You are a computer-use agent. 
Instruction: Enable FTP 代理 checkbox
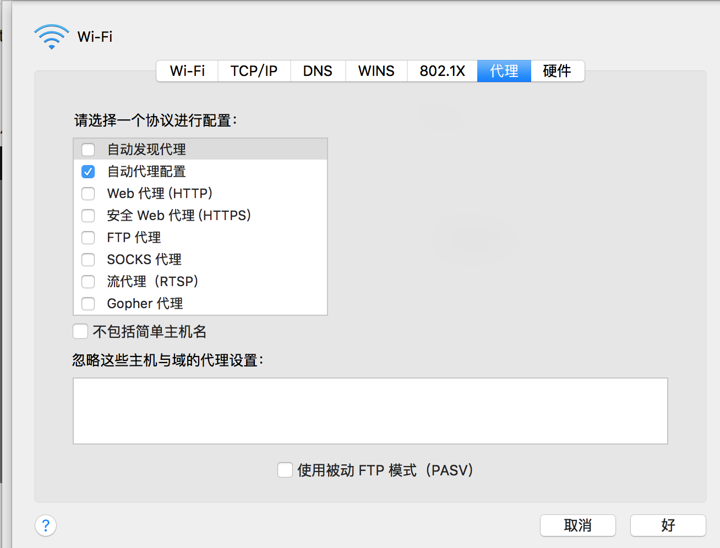tap(88, 238)
